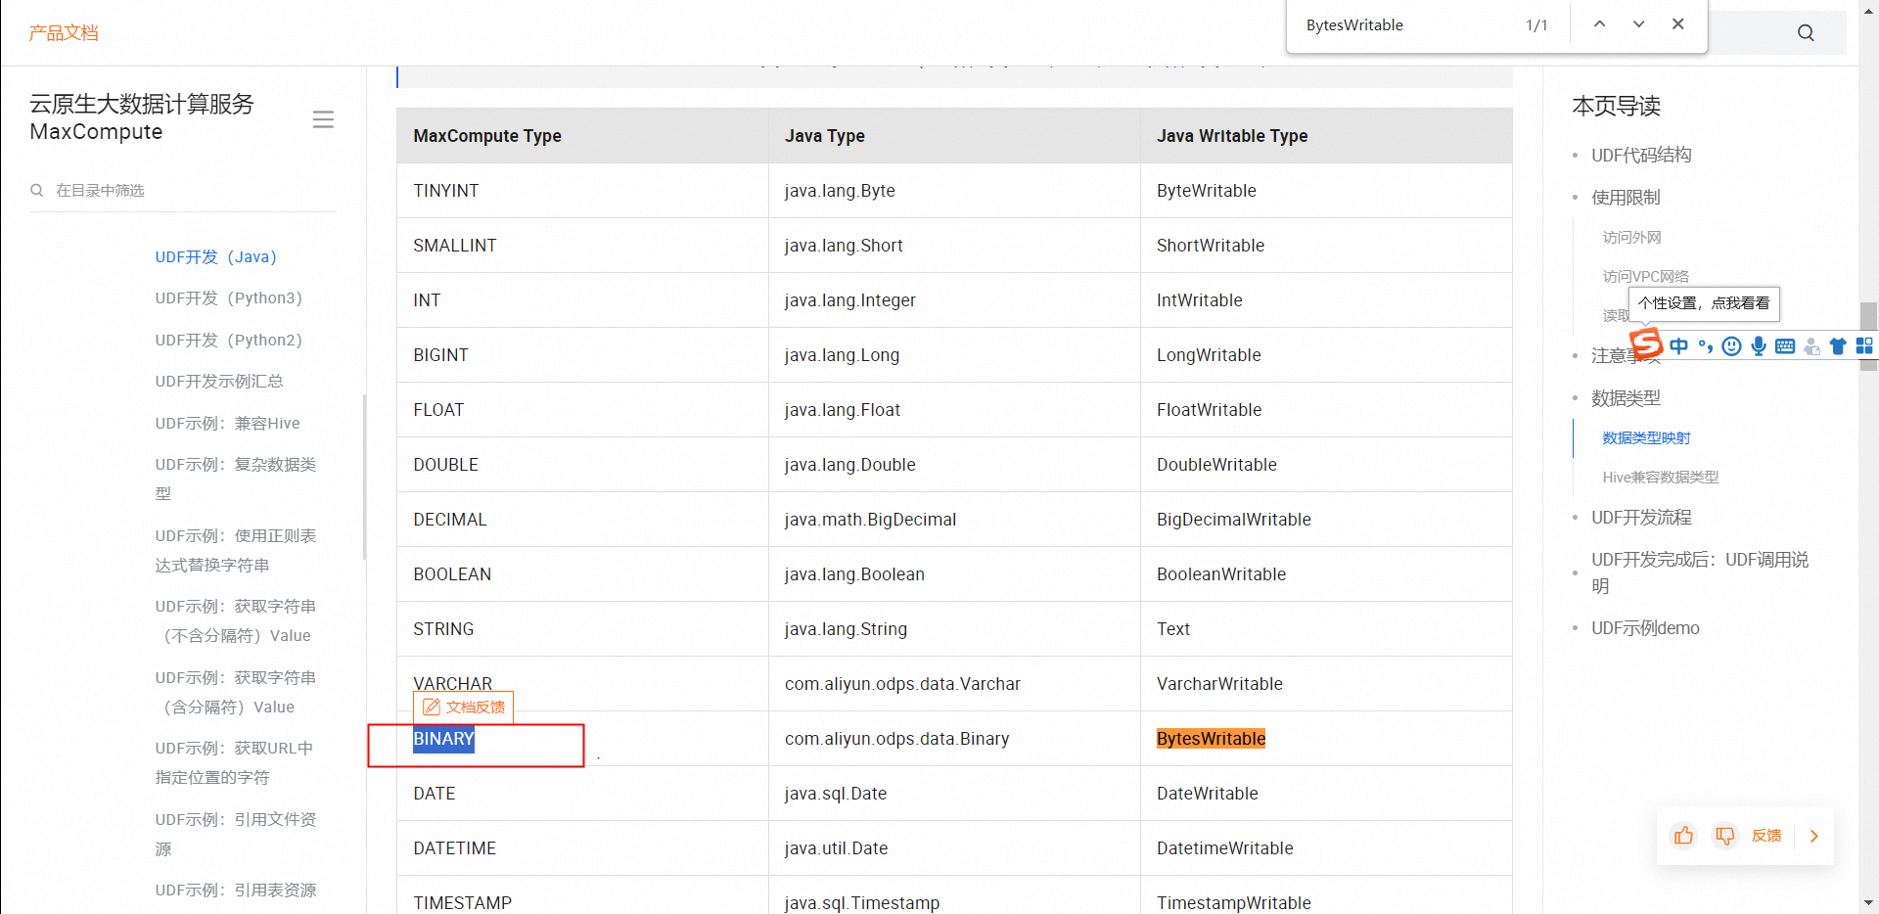Click the page vertical scrollbar thumb
1879x914 pixels.
pos(1868,336)
